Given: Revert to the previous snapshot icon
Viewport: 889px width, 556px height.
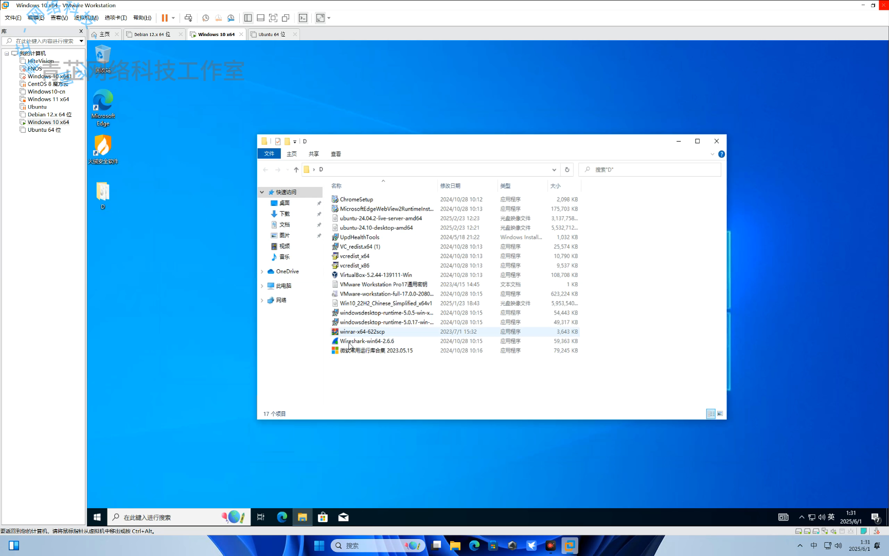Looking at the screenshot, I should [218, 18].
